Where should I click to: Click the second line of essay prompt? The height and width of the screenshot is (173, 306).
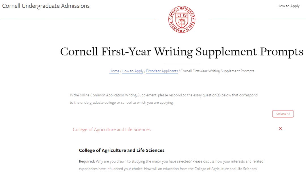click(168, 169)
